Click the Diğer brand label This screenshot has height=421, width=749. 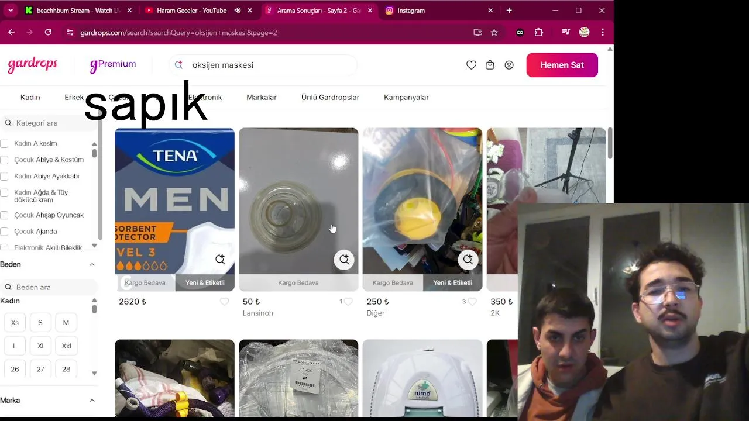pos(376,313)
